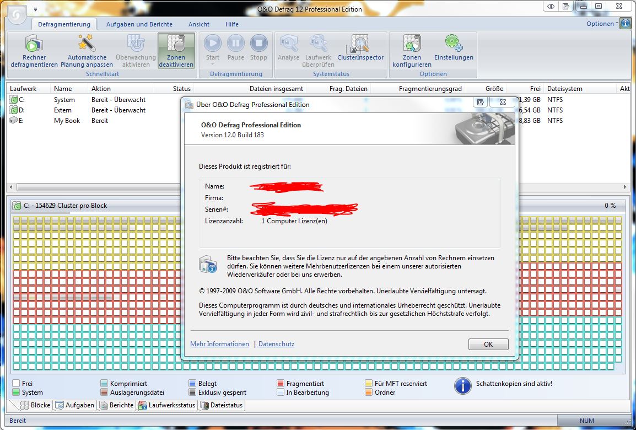Switch to Berichte bottom tab

click(x=116, y=405)
